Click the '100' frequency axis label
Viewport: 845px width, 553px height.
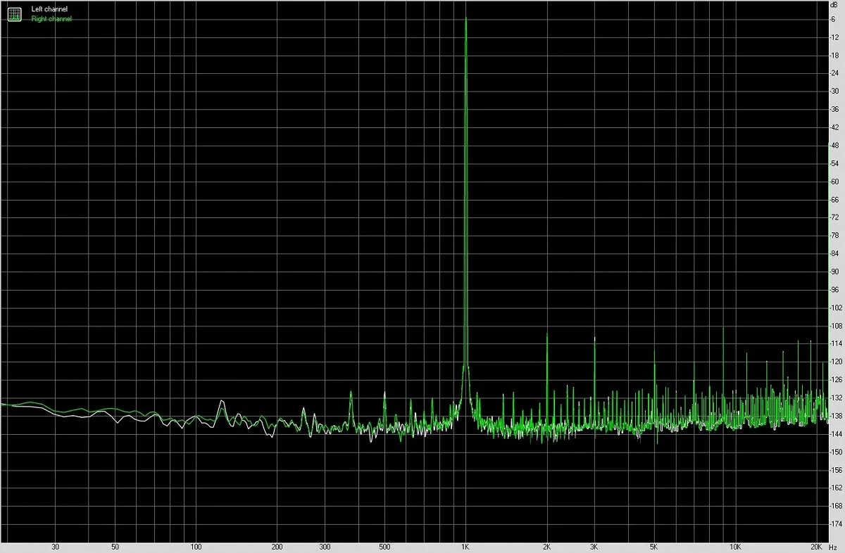pos(196,547)
